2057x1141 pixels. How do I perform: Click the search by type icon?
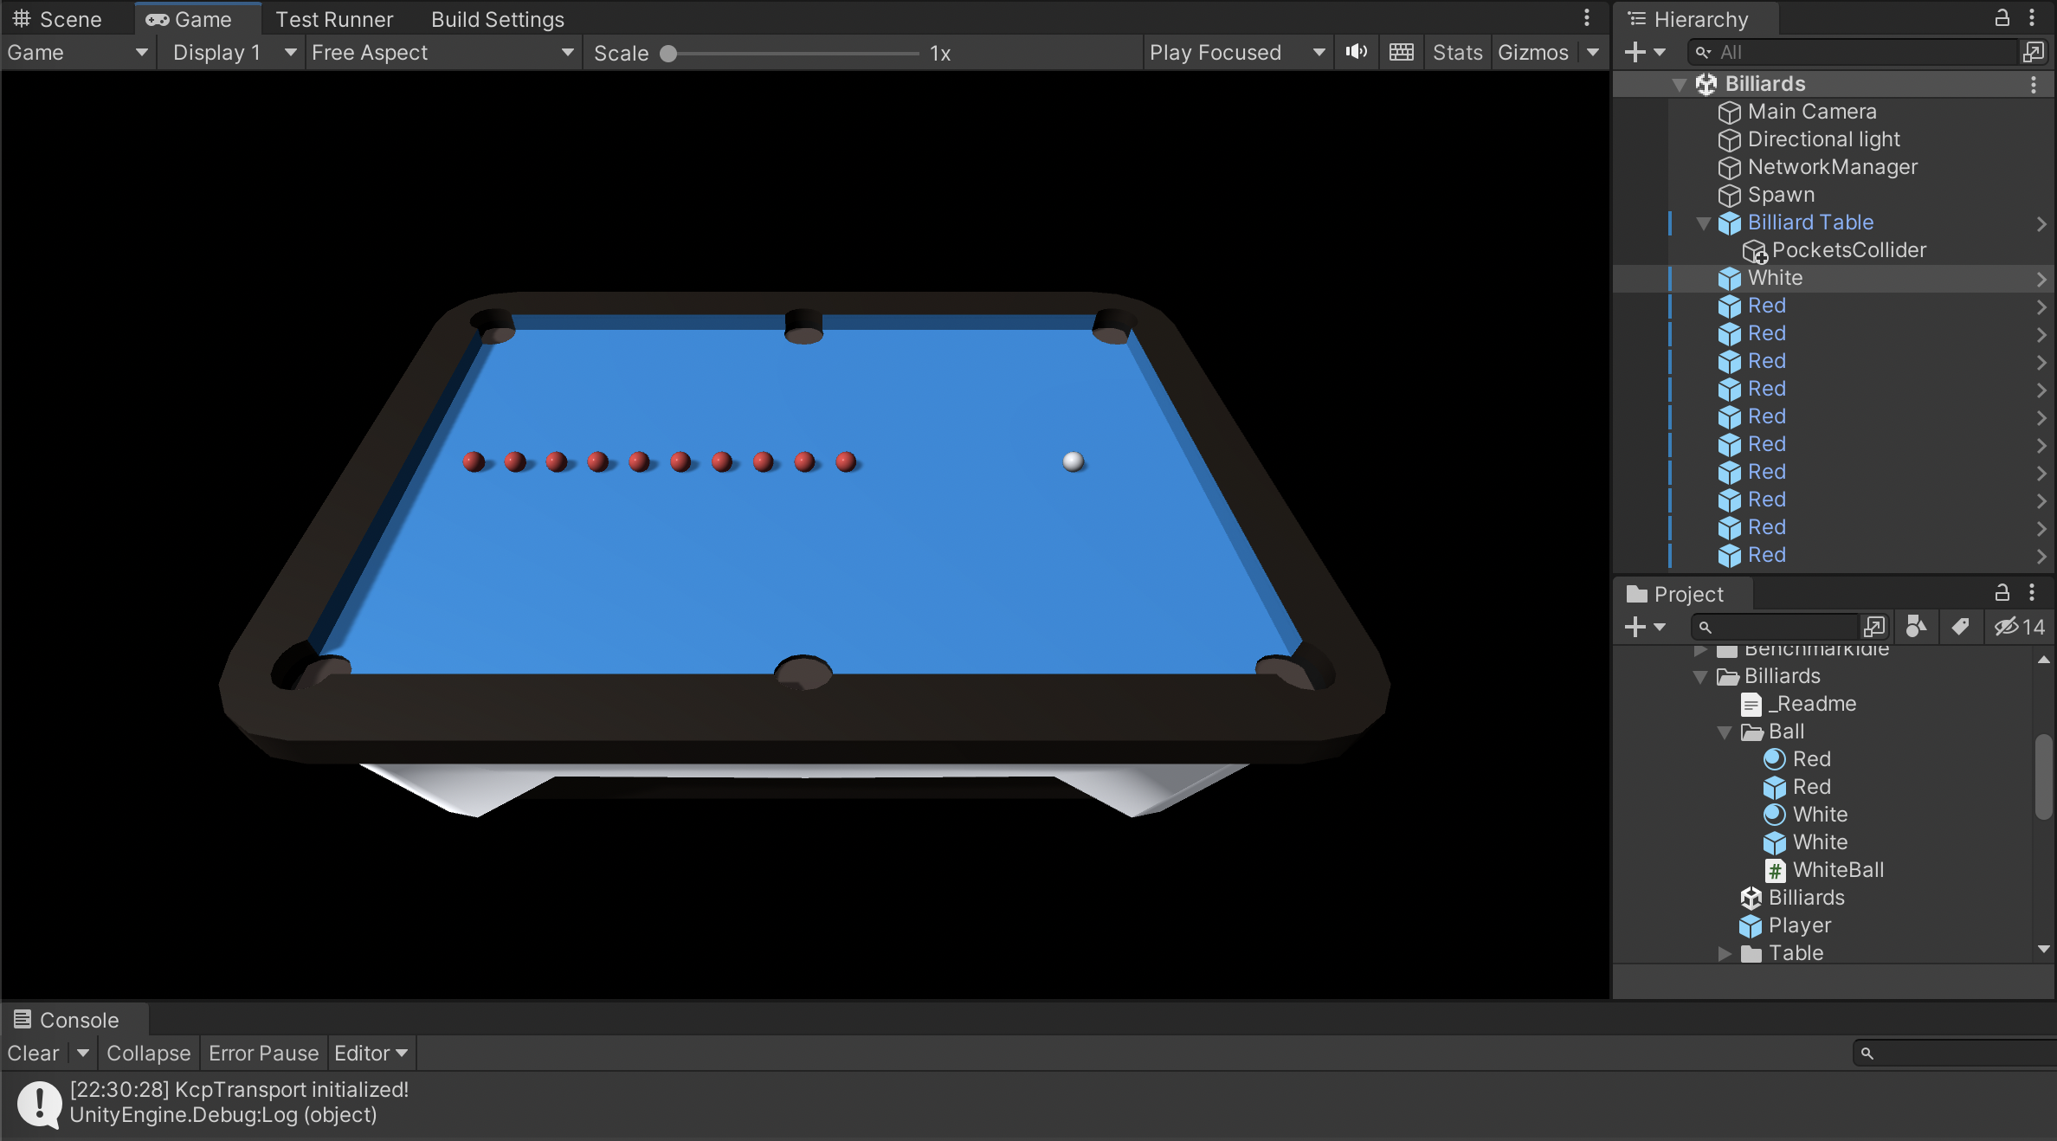pos(1916,627)
